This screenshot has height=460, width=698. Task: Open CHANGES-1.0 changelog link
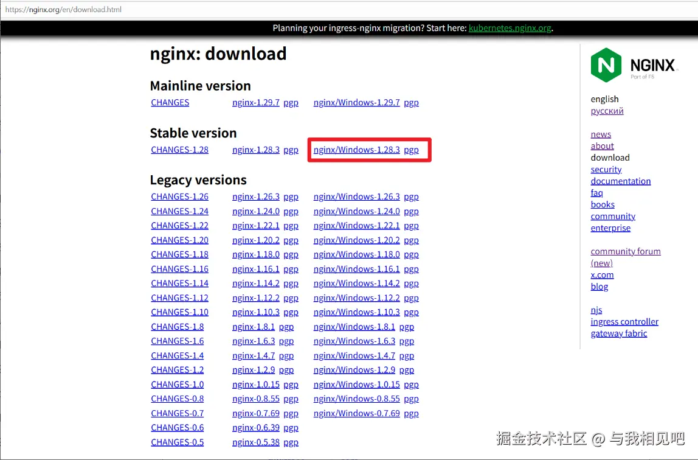point(177,385)
